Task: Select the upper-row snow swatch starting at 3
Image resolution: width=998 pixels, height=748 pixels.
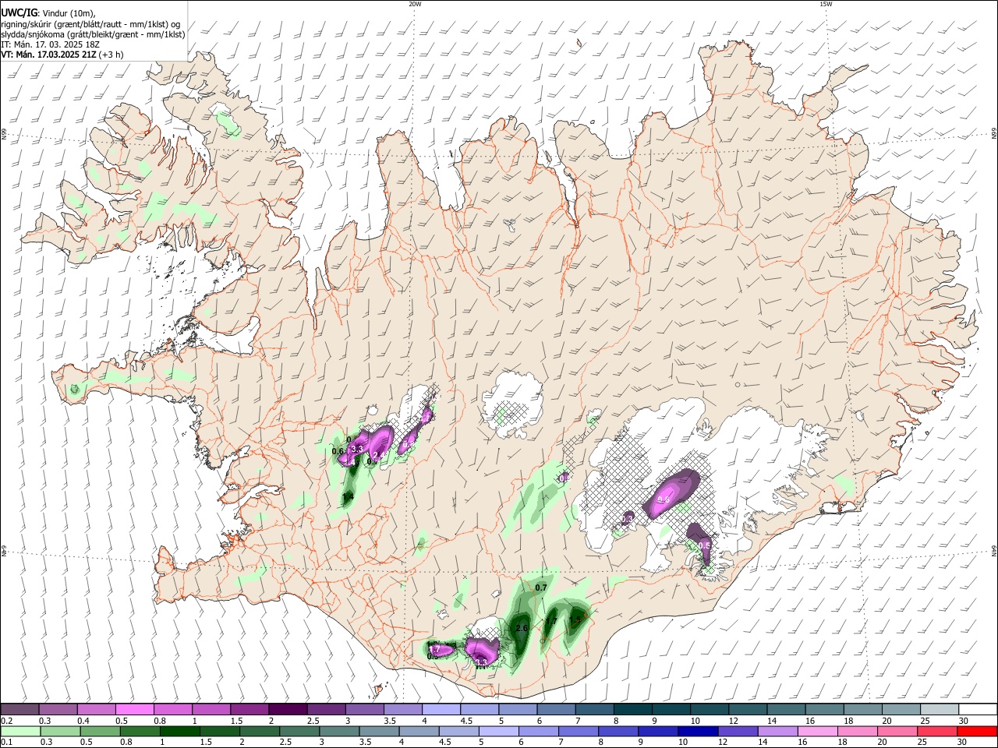Action: (x=363, y=709)
